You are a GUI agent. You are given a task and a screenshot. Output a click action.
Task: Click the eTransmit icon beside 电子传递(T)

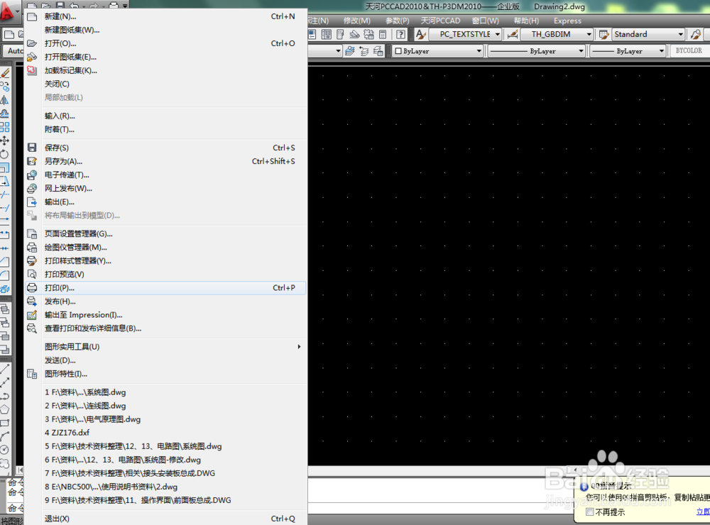(32, 175)
